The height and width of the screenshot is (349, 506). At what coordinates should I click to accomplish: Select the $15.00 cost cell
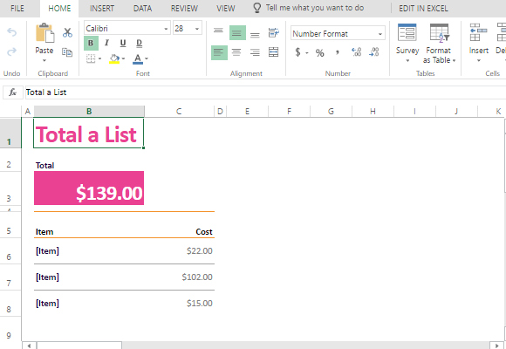point(179,304)
